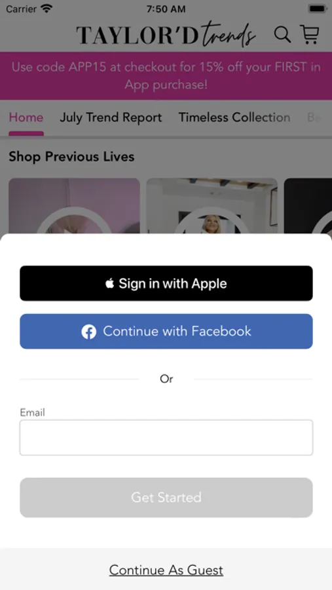Play the second live video with blonde woman
This screenshot has height=590, width=332.
[x=212, y=206]
